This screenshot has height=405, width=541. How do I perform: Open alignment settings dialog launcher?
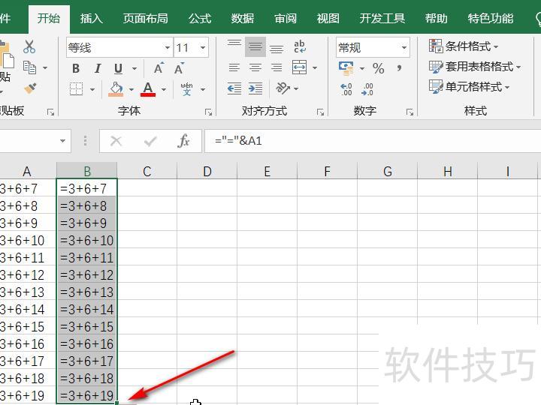click(x=320, y=112)
